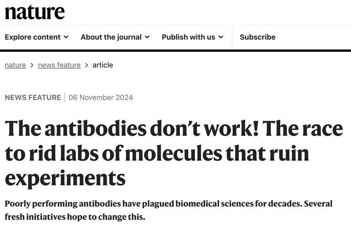
Task: Click the breadcrumb arrow after nature
Action: point(32,65)
